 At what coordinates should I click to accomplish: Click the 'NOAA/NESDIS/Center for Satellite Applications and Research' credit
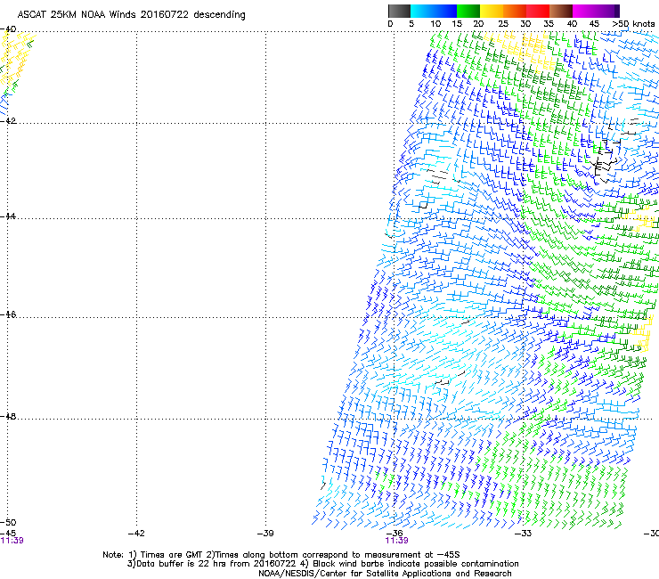[385, 574]
